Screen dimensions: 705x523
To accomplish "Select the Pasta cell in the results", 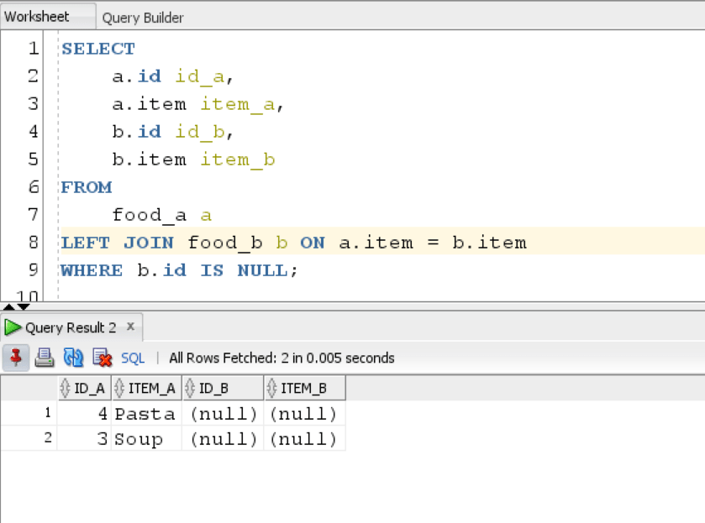I will coord(145,413).
